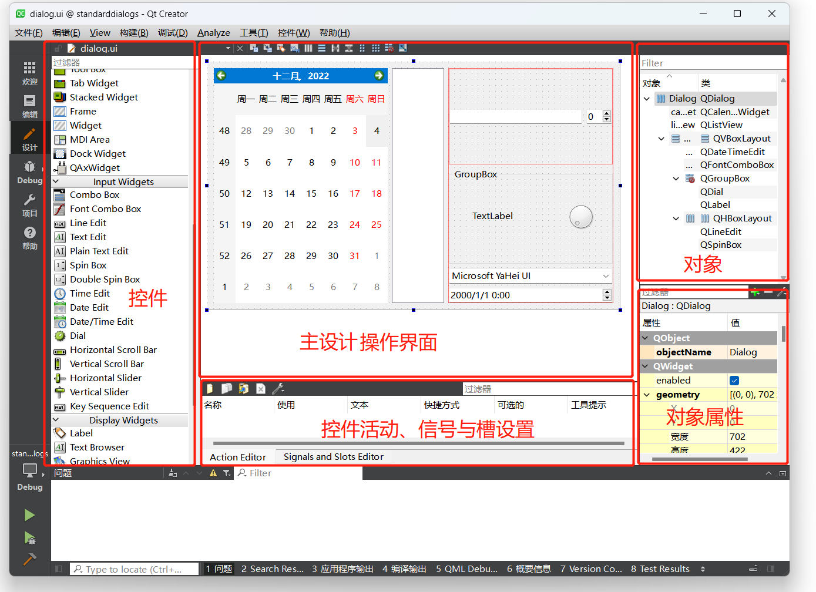
Task: Toggle the enabled property checkbox
Action: [x=734, y=381]
